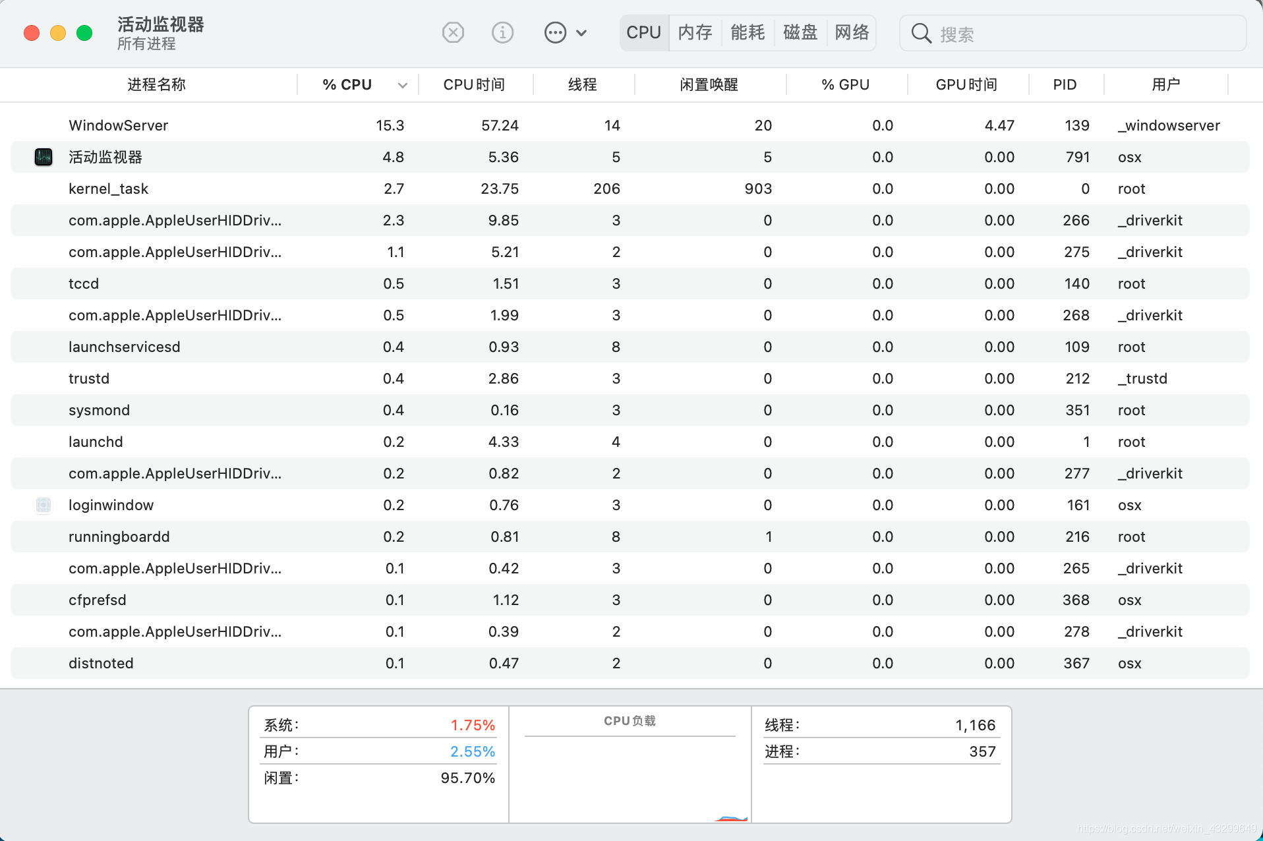Select the trustd process row
1263x841 pixels.
(630, 378)
